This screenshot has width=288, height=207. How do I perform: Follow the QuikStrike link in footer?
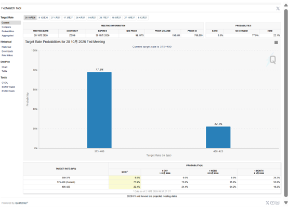(21, 203)
